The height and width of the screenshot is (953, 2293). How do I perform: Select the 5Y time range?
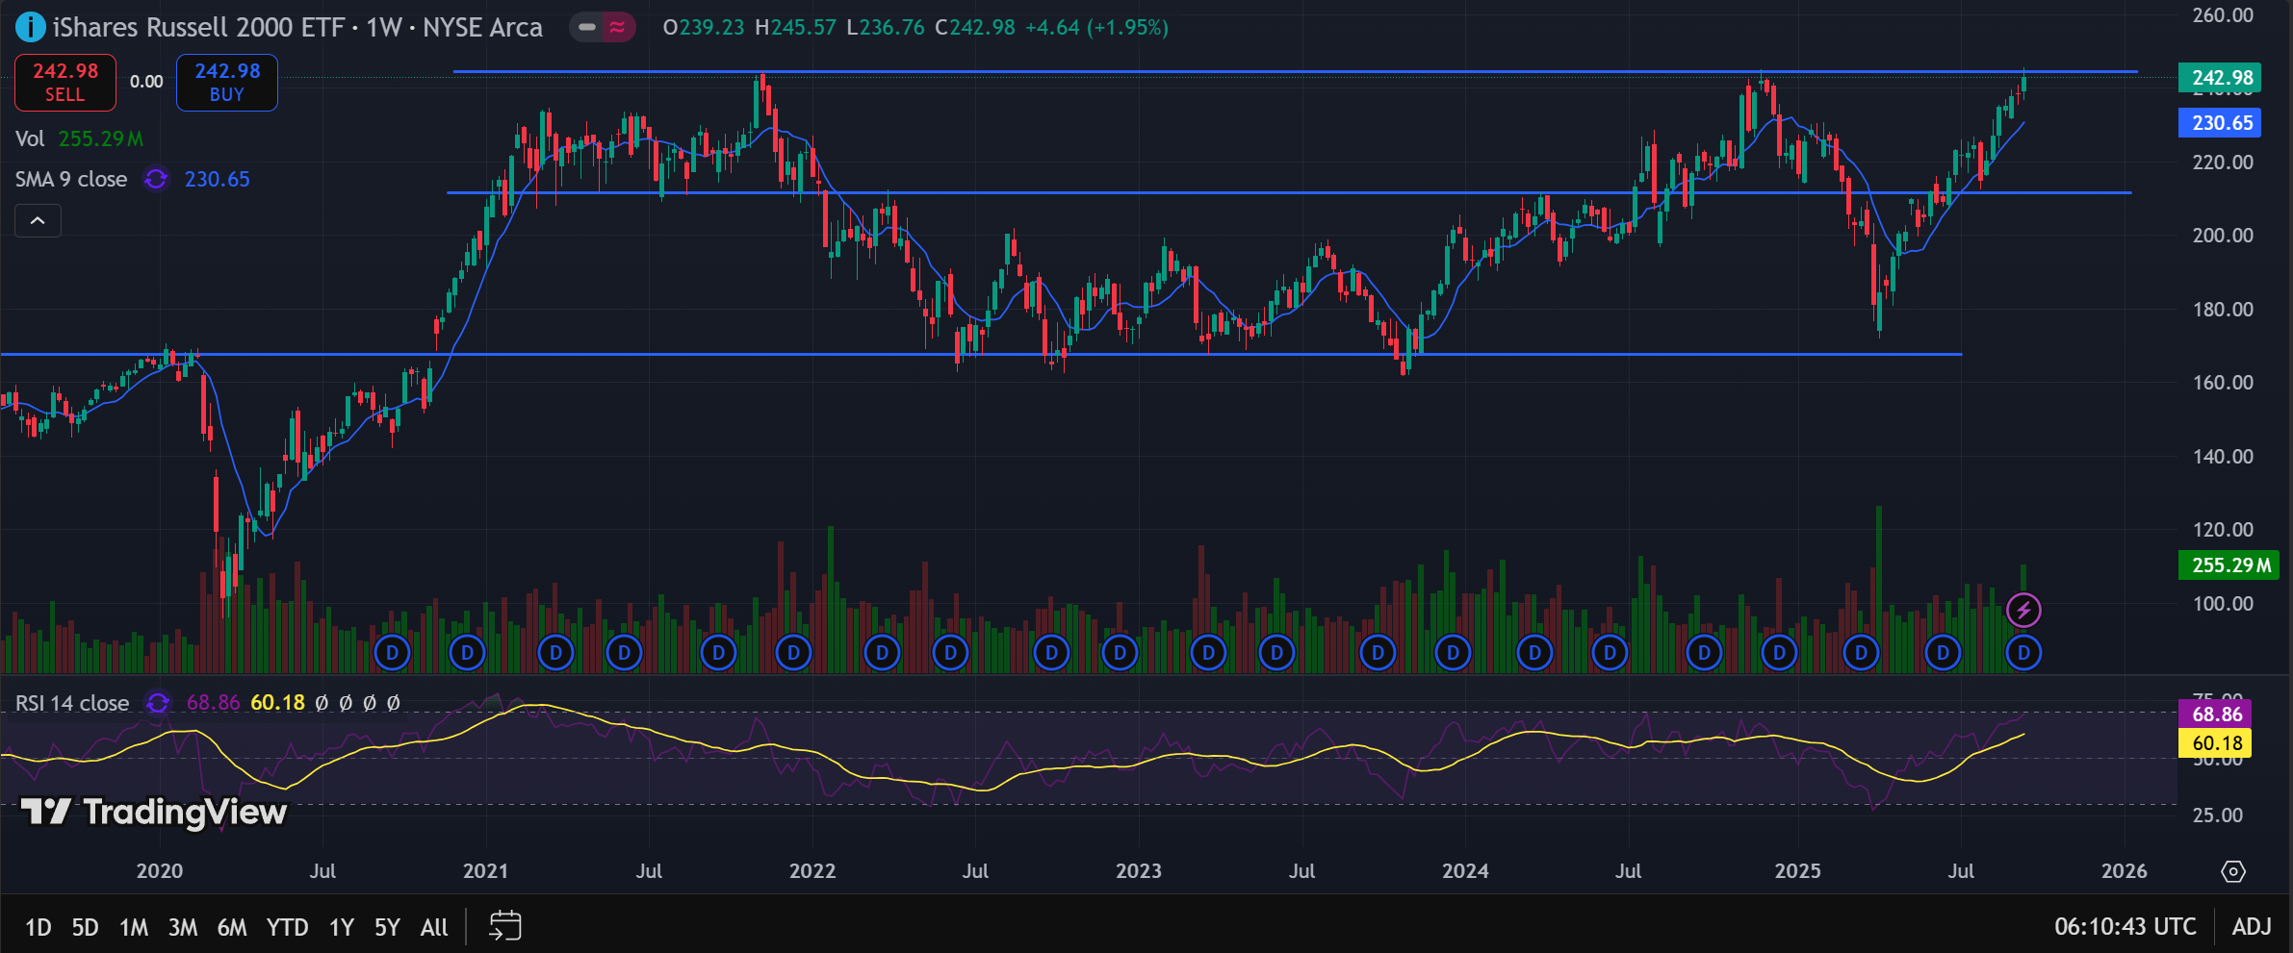[x=387, y=927]
